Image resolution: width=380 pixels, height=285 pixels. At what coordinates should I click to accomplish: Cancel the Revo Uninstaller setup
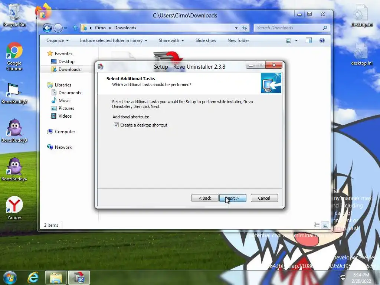(264, 198)
